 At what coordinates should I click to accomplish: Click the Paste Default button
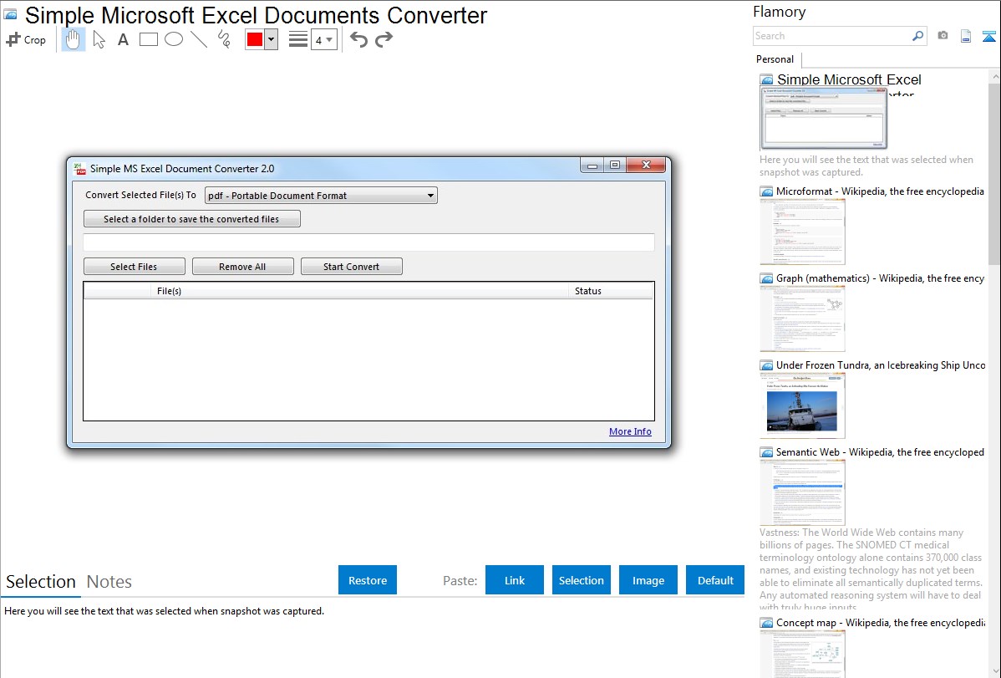(x=715, y=580)
